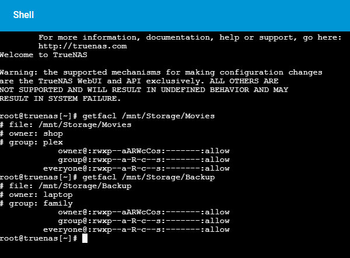350x258 pixels.
Task: Click the '# file: /mnt/Storage/Movies' output line
Action: click(x=65, y=125)
